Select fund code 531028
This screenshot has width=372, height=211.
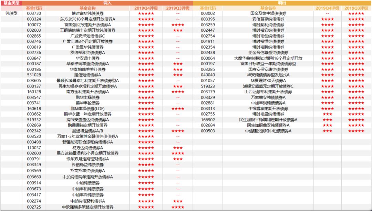click(x=34, y=75)
